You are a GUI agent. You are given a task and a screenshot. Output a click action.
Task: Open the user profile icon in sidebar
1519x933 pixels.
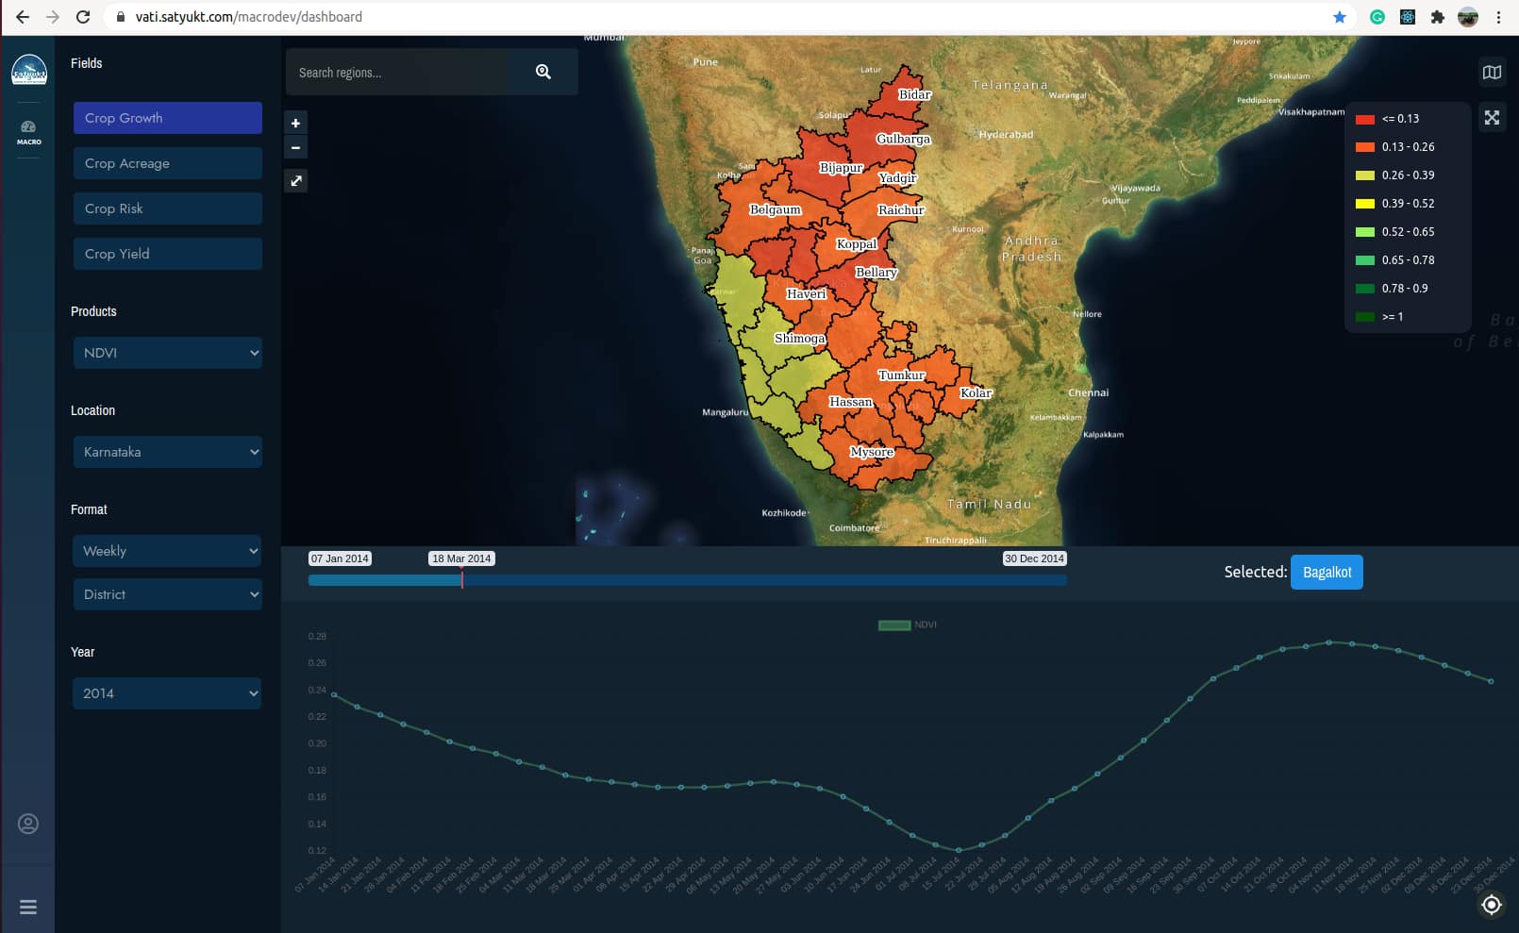28,824
